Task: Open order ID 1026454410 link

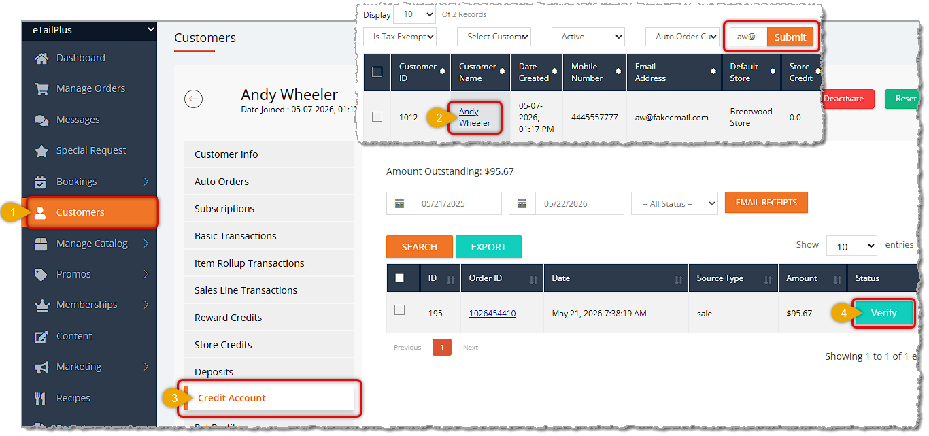Action: [492, 314]
